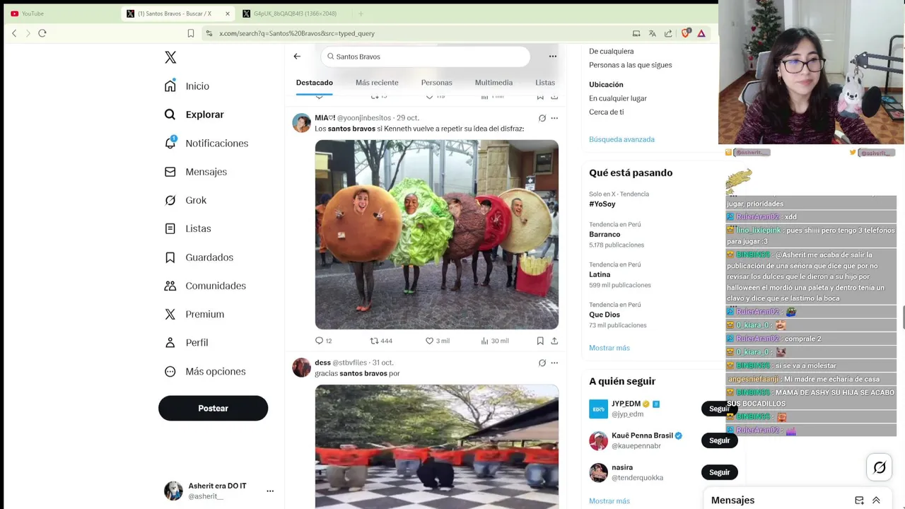Repost MIA's post (444)

pos(381,341)
